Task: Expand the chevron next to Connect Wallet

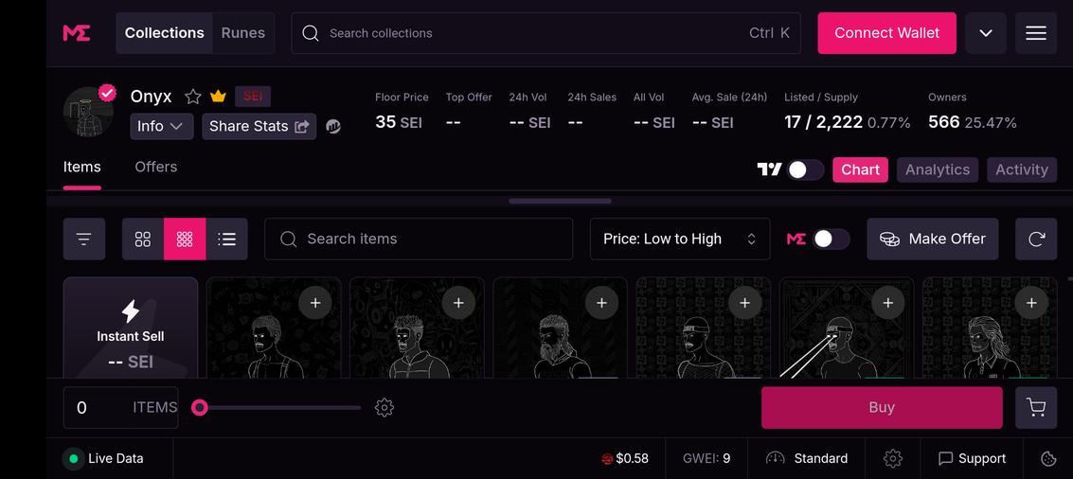Action: click(x=986, y=33)
